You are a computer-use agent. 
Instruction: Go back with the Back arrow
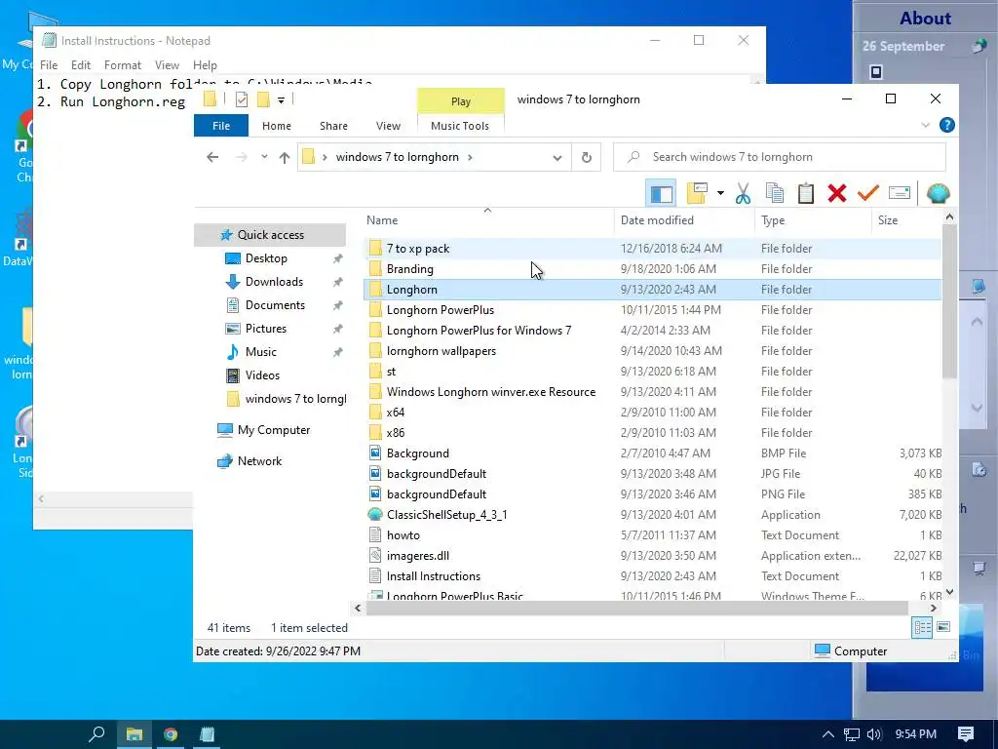point(212,157)
